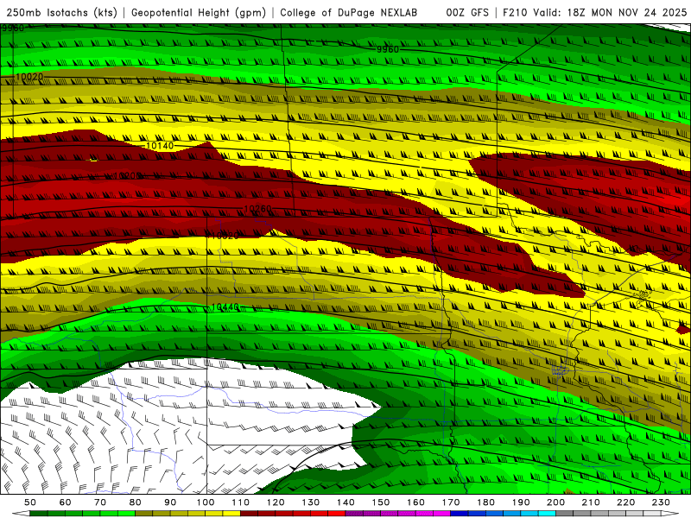The image size is (691, 518).
Task: Click the dark blue swatch right of 170 on the legend
Action: (x=460, y=514)
